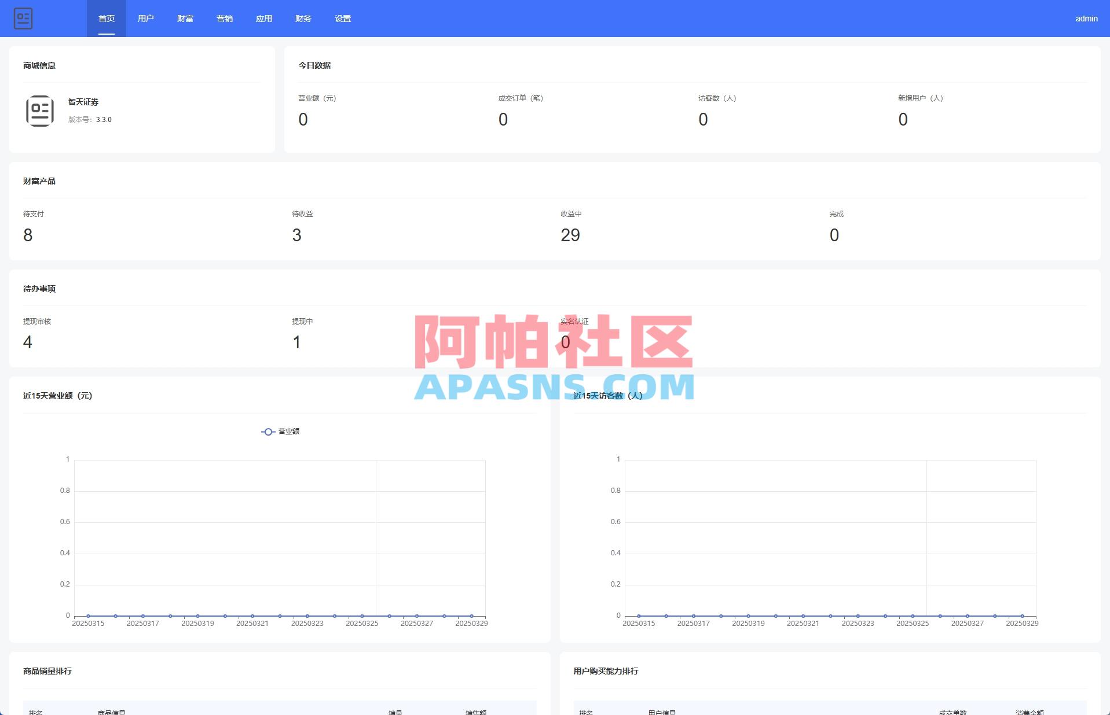
Task: Click the 提现中 count 1
Action: pyautogui.click(x=296, y=342)
